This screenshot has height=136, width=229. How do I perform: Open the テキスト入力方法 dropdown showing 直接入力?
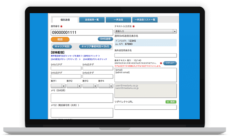[146, 31]
